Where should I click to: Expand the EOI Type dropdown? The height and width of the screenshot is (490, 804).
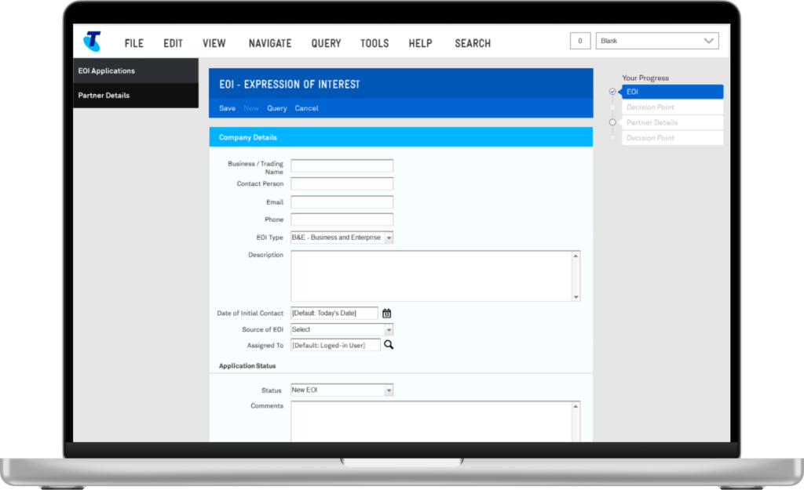[389, 238]
